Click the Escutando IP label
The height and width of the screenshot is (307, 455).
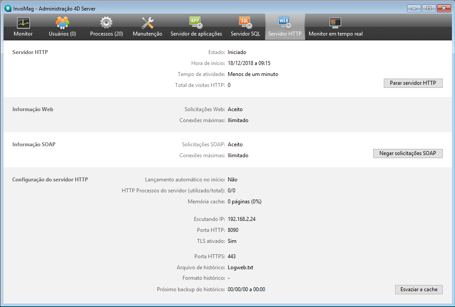[209, 219]
